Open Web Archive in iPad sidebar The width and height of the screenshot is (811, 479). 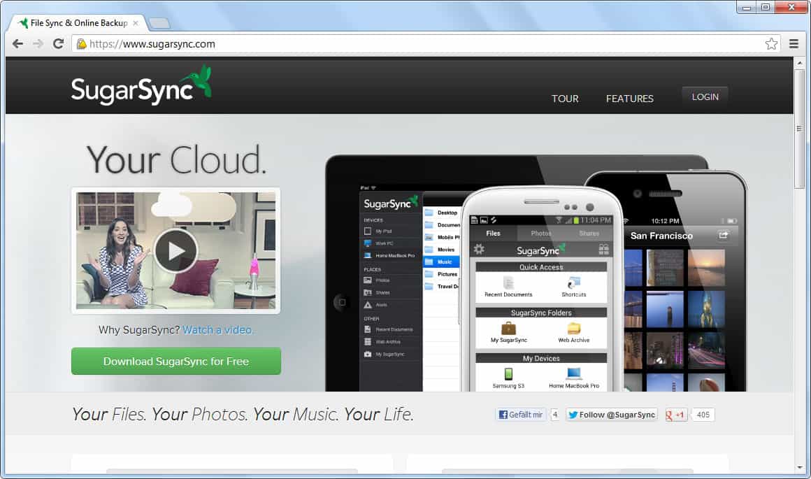coord(391,342)
